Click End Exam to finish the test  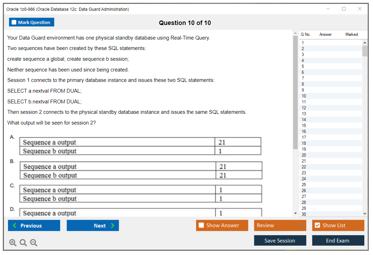tap(338, 240)
